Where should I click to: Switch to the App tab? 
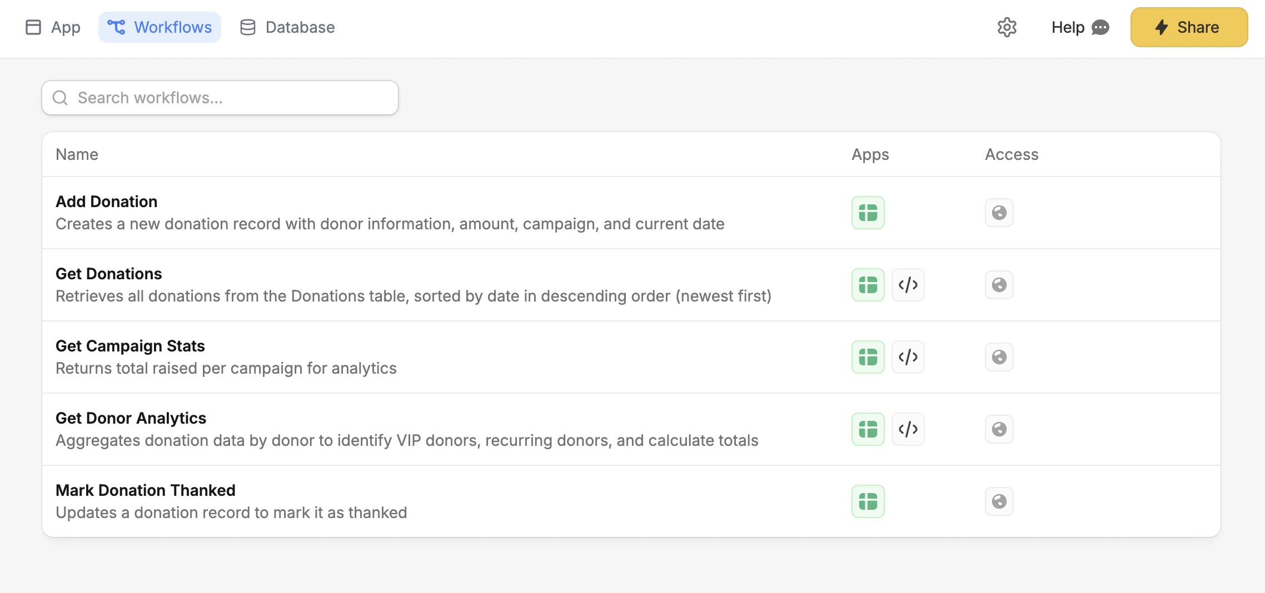click(x=53, y=27)
